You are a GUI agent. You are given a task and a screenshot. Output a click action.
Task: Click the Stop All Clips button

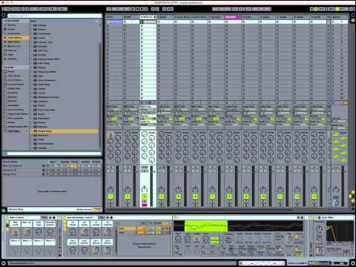[334, 102]
